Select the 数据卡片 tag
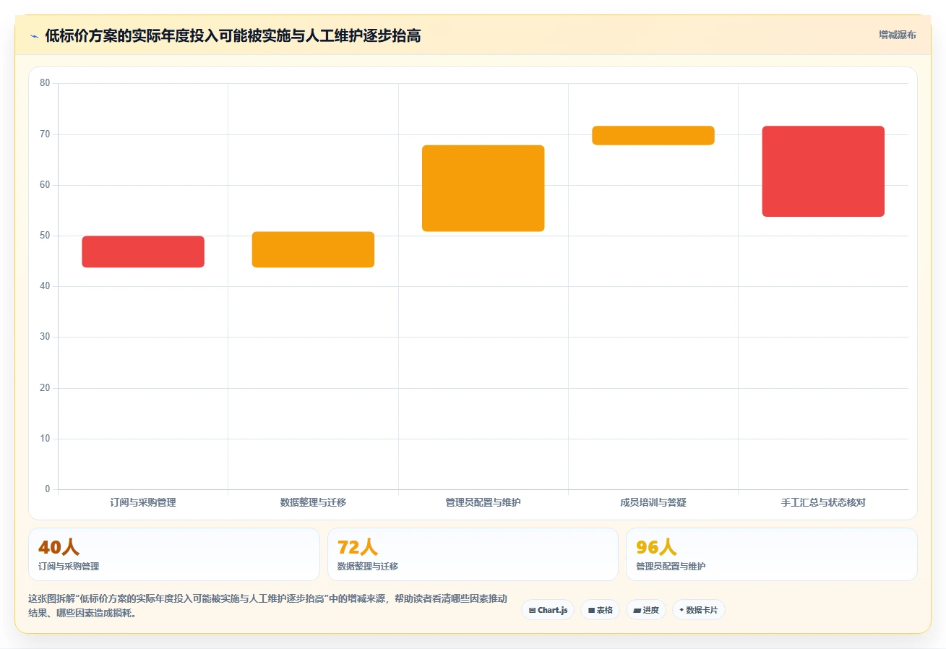The width and height of the screenshot is (946, 649). click(698, 610)
